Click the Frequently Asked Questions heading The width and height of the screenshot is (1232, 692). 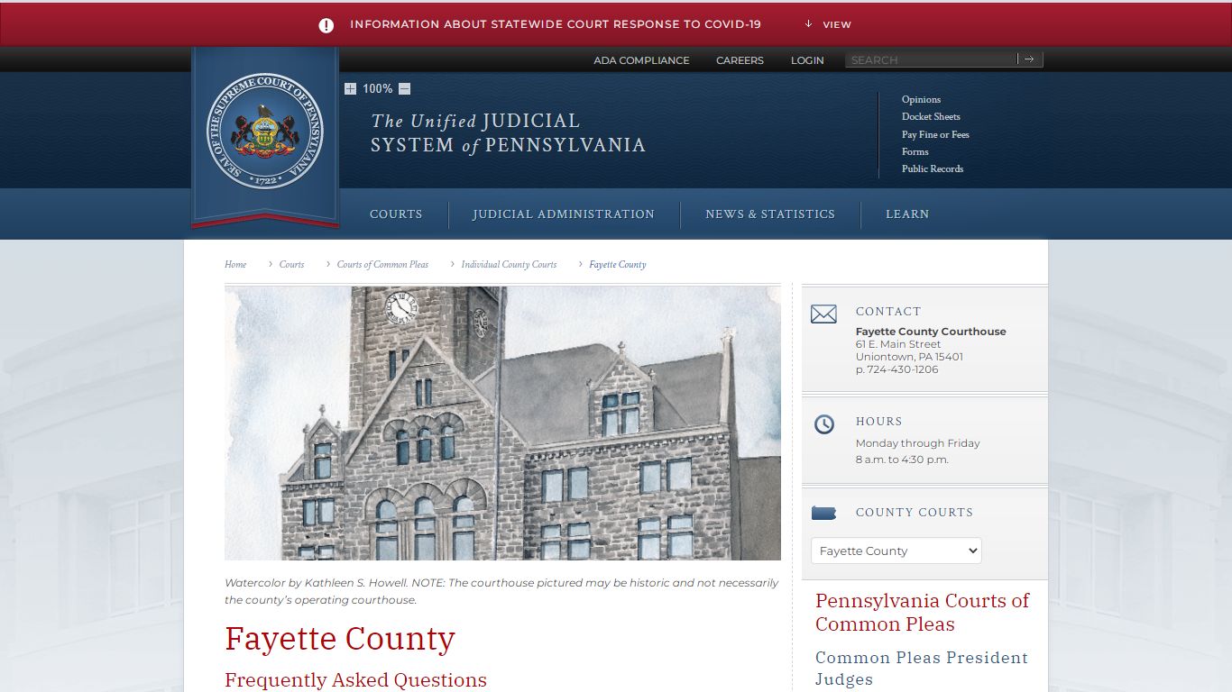355,680
